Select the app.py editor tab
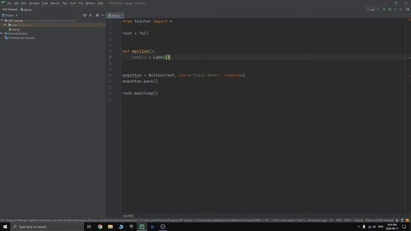411x231 pixels. tap(114, 15)
